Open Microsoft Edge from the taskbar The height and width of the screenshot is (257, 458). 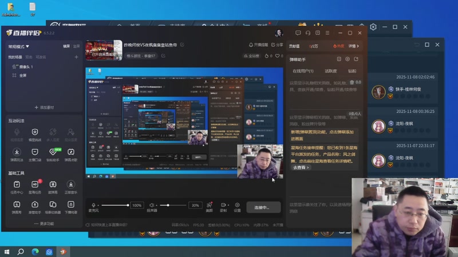pyautogui.click(x=35, y=251)
